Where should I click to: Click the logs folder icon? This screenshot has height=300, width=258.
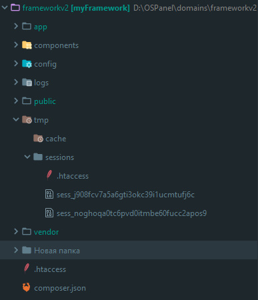point(27,83)
